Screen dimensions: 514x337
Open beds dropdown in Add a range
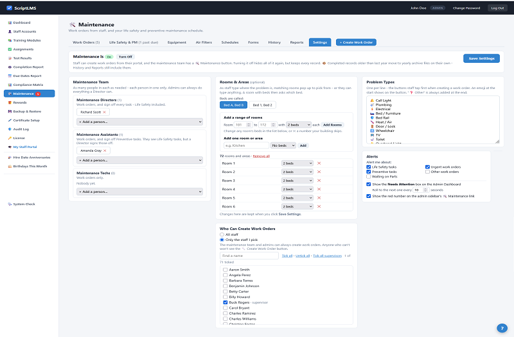299,125
